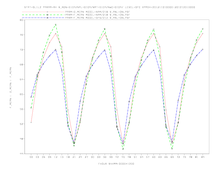The width and height of the screenshot is (221, 171).
Task: Click the y-axis tick label 60
Action: (21, 94)
